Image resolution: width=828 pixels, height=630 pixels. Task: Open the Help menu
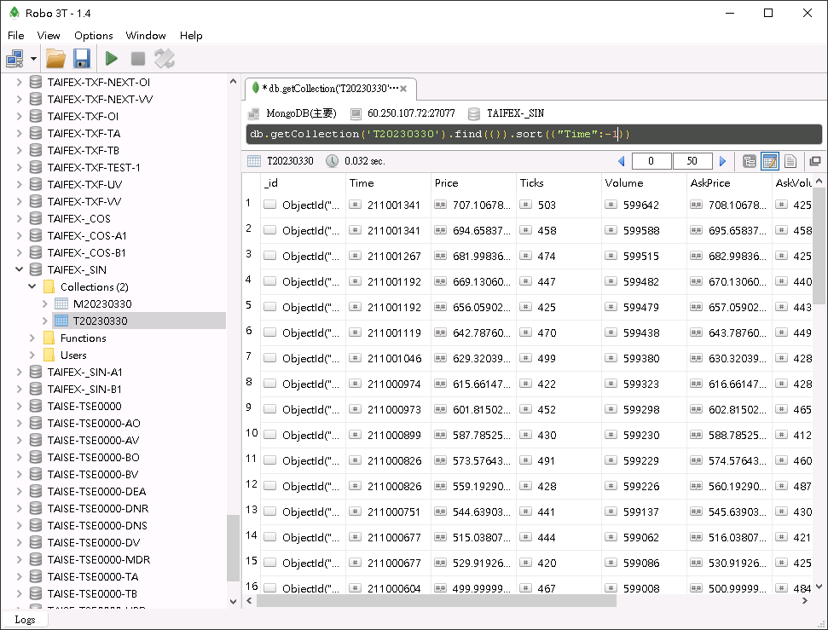(x=191, y=36)
